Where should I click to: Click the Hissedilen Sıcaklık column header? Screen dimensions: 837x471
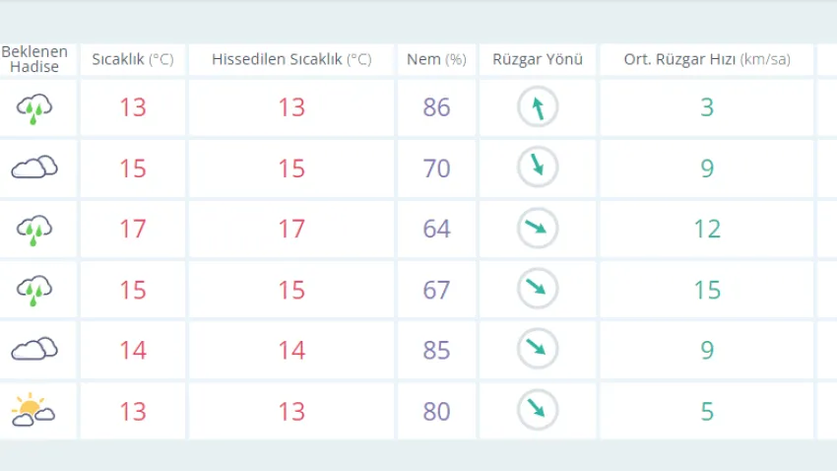pos(291,59)
